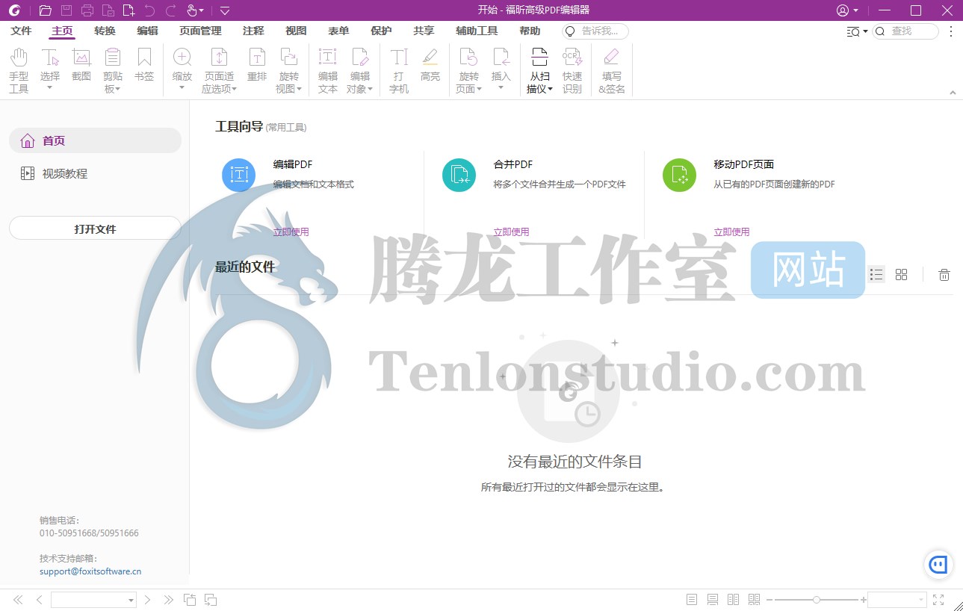Image resolution: width=963 pixels, height=611 pixels.
Task: Switch to the Convert (转换) tab
Action: [105, 31]
